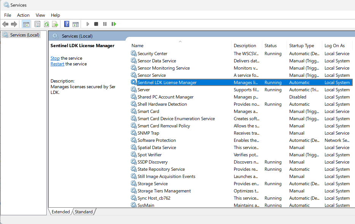Select the State Repository Service row
This screenshot has width=355, height=224.
point(241,169)
